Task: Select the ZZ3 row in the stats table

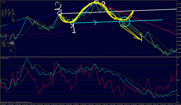Action: click(8, 14)
